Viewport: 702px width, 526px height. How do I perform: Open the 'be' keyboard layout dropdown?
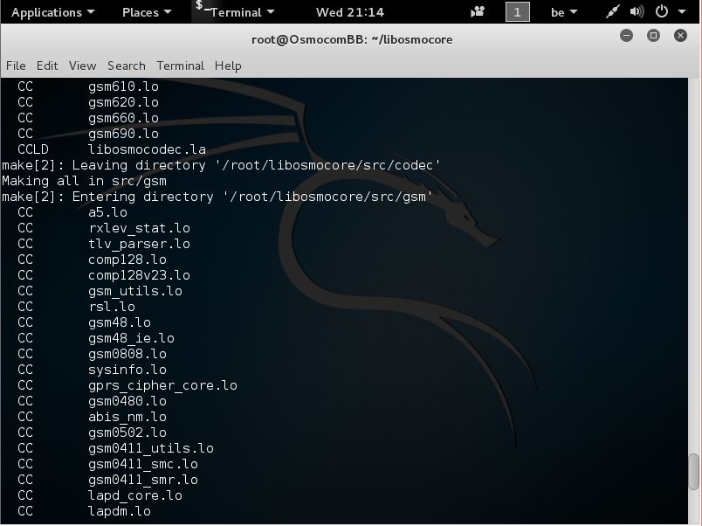(x=564, y=12)
